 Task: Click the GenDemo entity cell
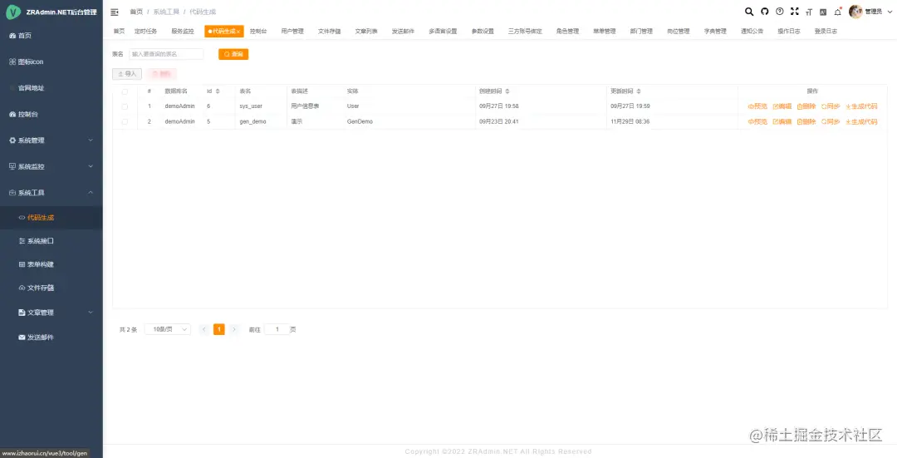coord(360,122)
